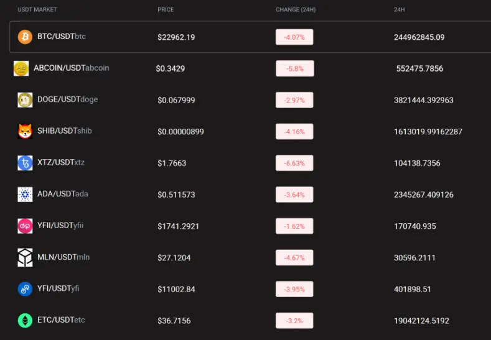Click the MLN cube icon
Viewport: 491px width, 340px height.
(x=25, y=258)
